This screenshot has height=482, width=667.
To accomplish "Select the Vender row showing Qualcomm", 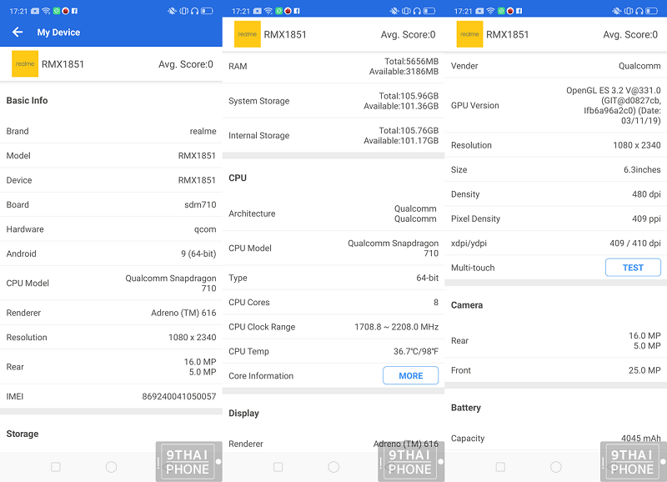I will [x=555, y=66].
